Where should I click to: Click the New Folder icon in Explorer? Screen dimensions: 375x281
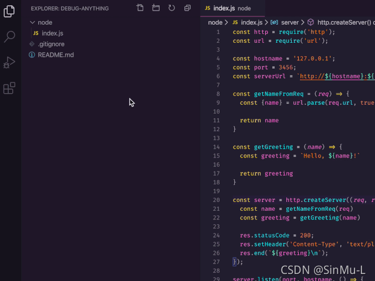(156, 8)
